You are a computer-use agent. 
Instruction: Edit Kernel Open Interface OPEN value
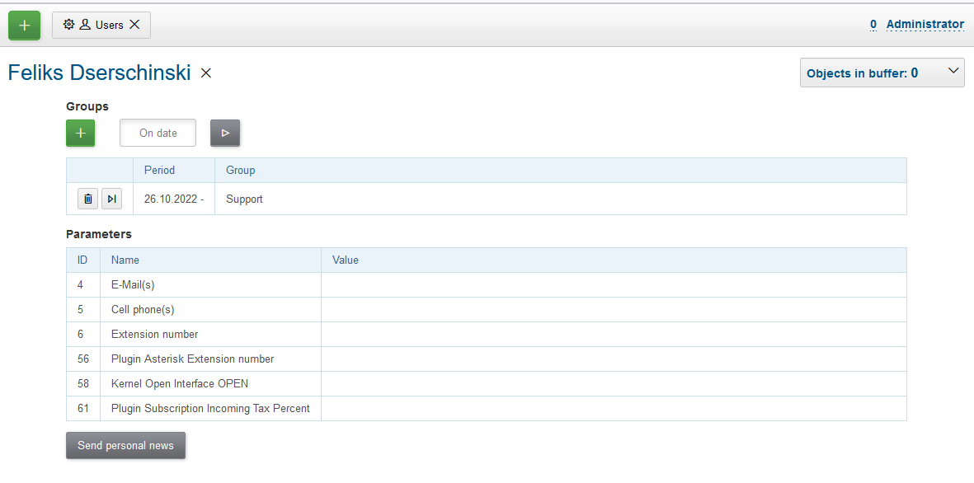point(613,384)
